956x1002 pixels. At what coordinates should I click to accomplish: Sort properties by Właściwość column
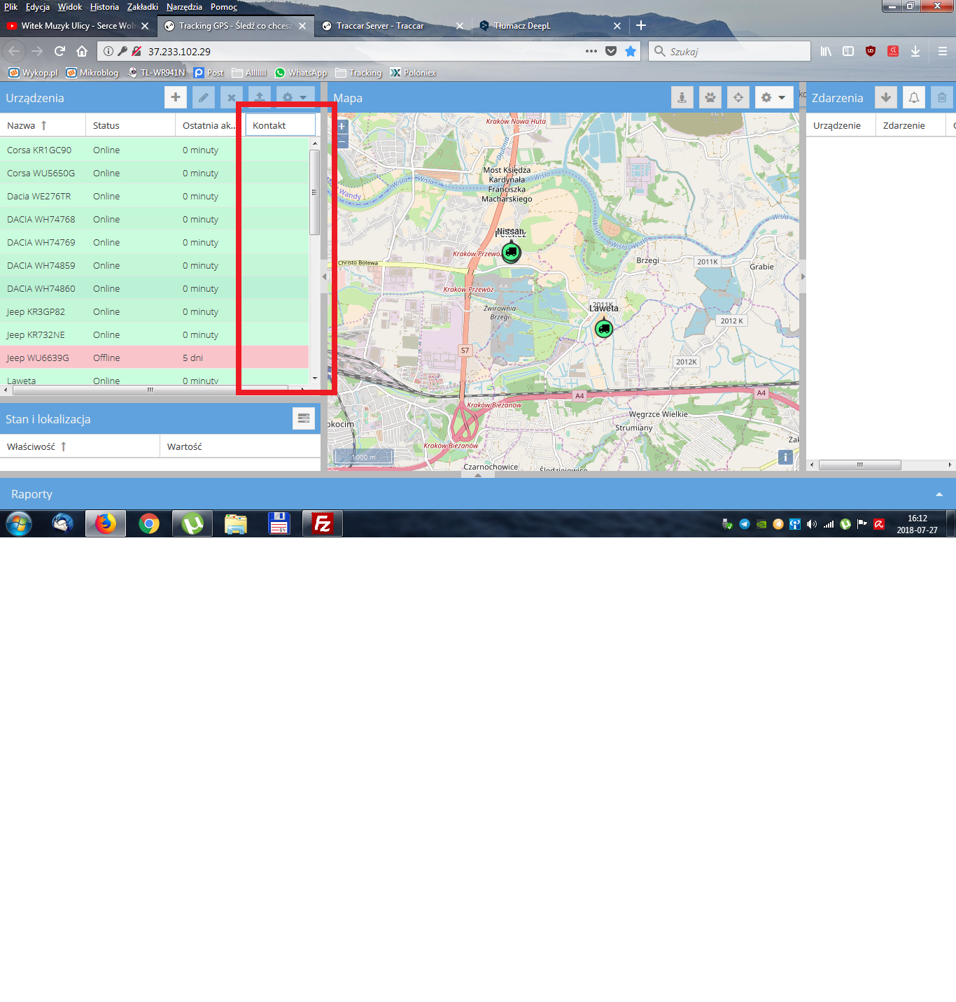pyautogui.click(x=80, y=446)
